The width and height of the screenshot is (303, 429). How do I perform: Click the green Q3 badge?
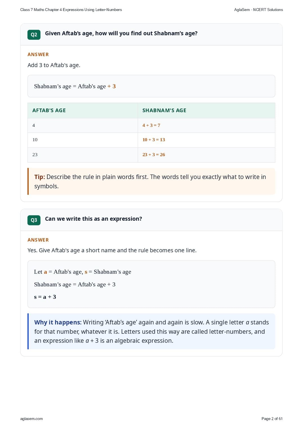[34, 220]
